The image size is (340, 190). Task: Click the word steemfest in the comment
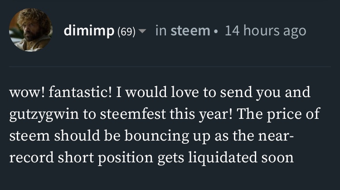pos(133,114)
